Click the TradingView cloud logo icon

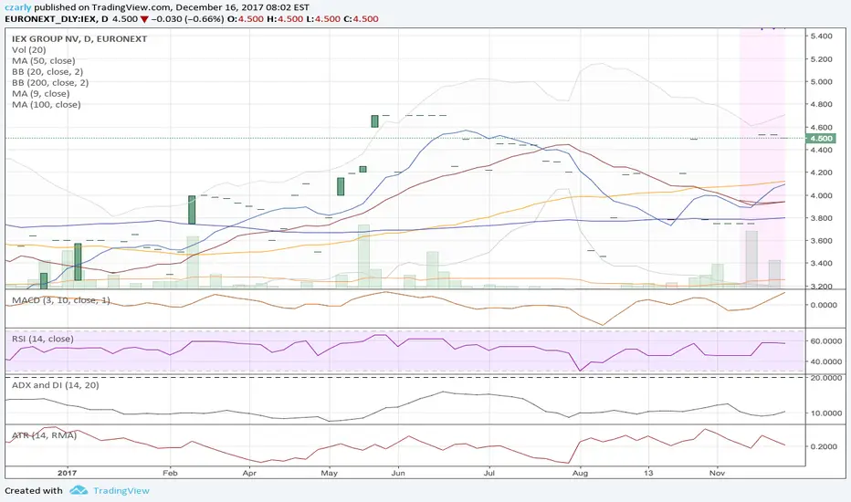[x=79, y=490]
